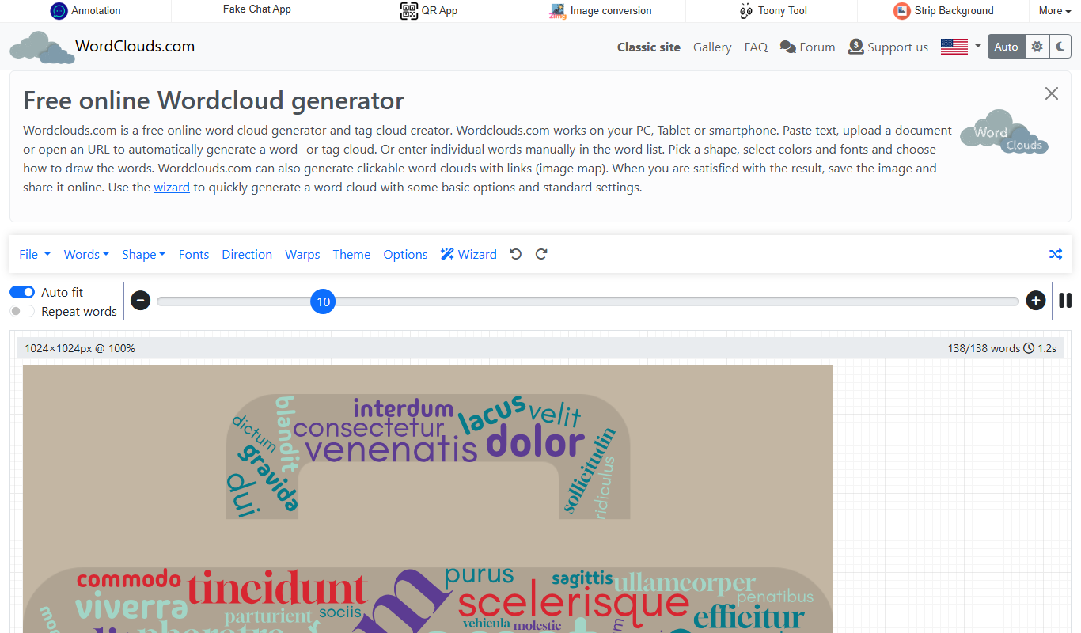
Task: Click the word 'viverra' in the cloud
Action: click(131, 608)
